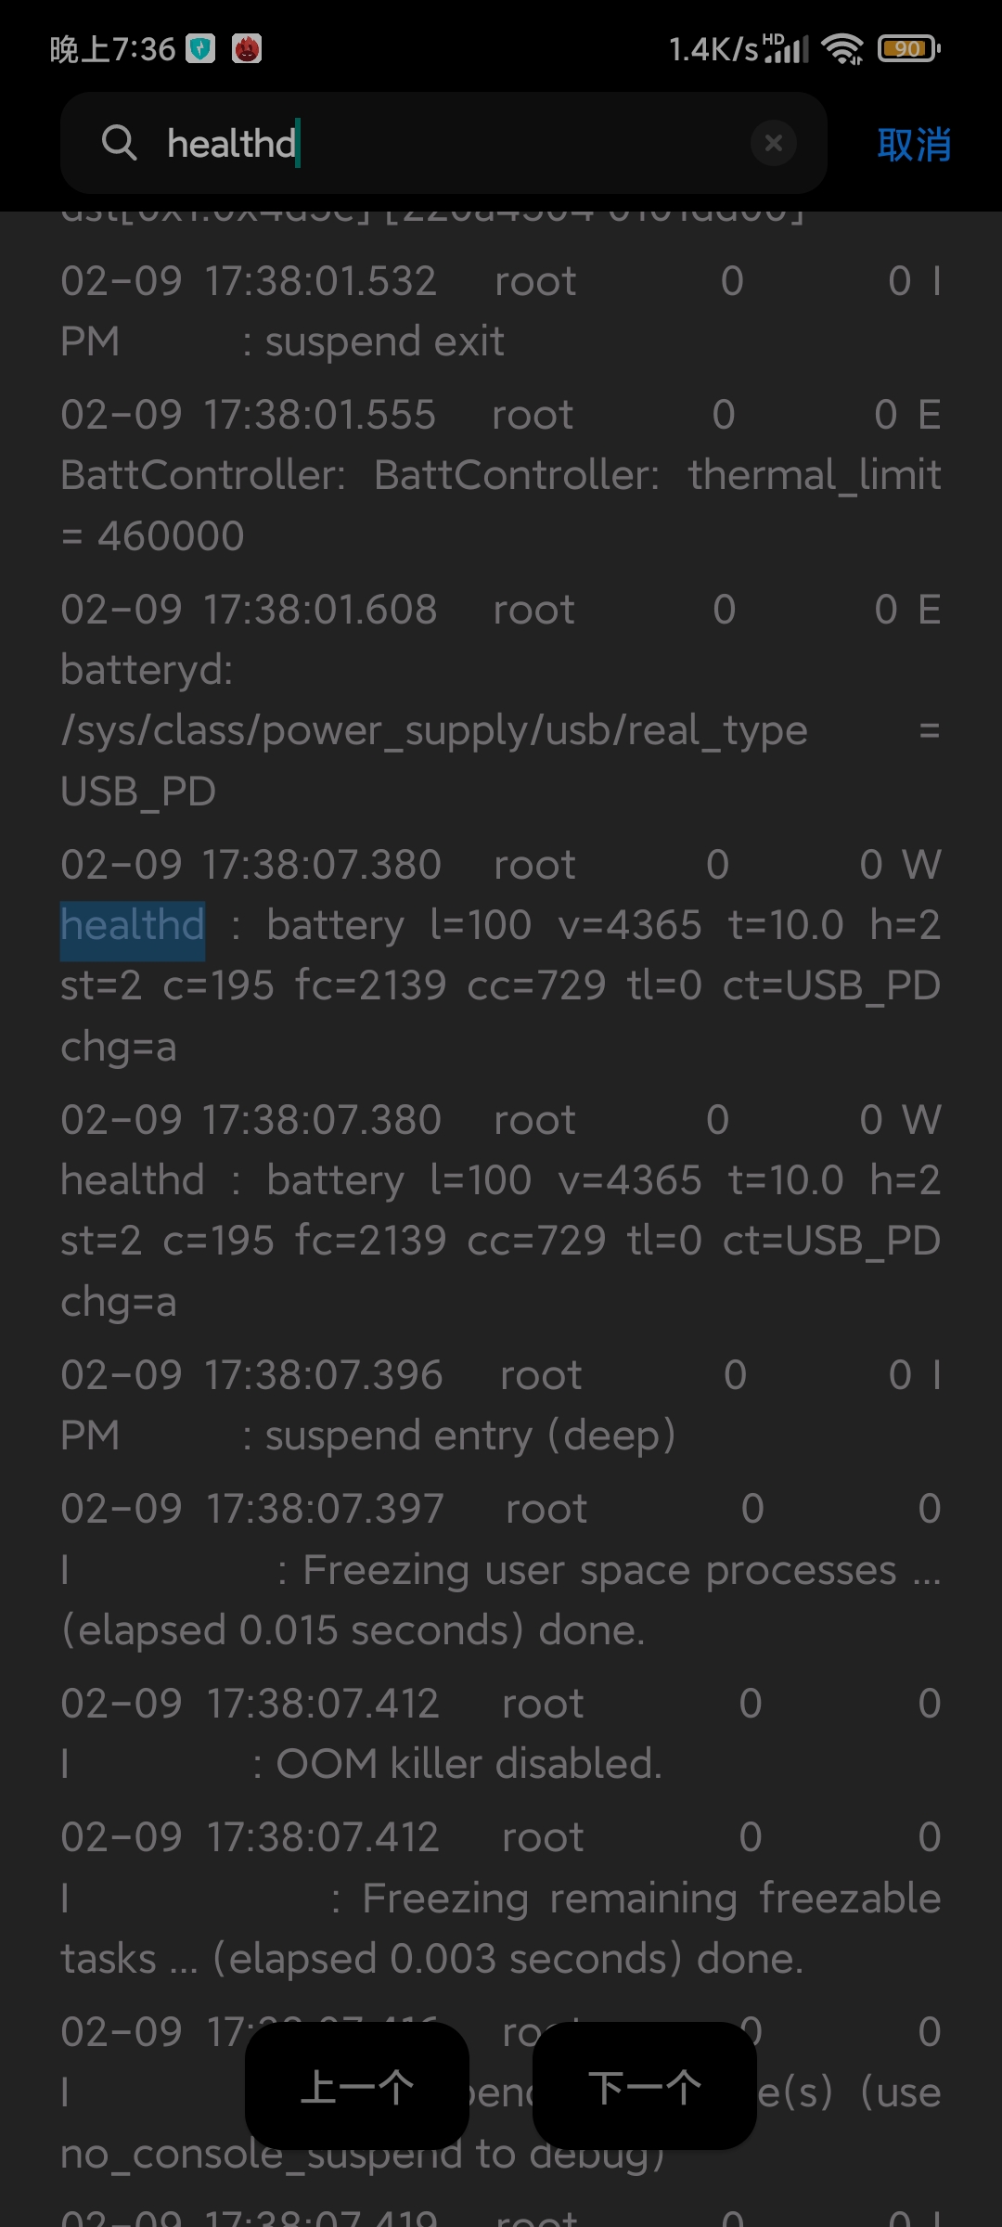Screen dimensions: 1002x2227
Task: Tap the suspend entry (deep) log line
Action: tap(501, 1405)
